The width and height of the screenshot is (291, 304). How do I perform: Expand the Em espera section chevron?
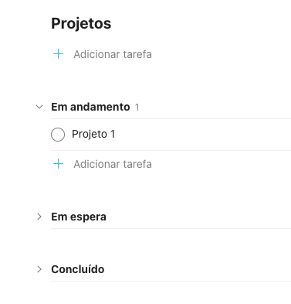pyautogui.click(x=39, y=217)
